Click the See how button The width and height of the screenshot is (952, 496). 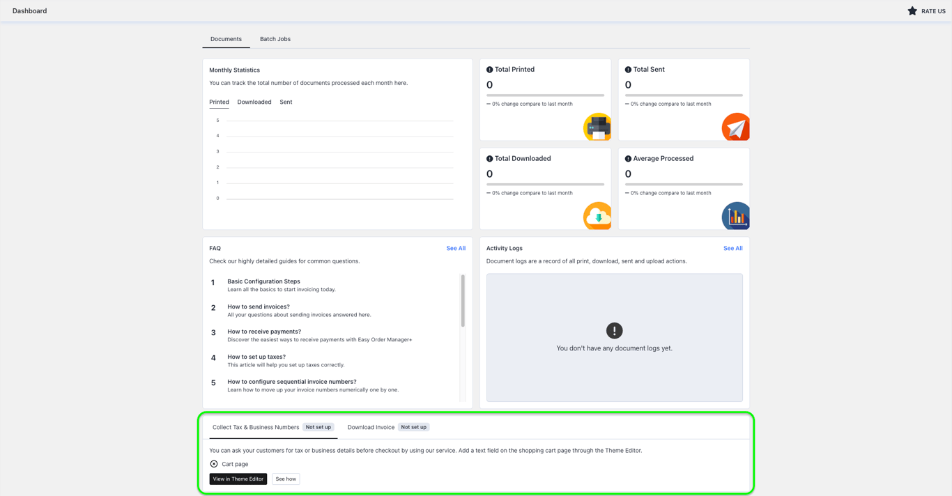coord(286,479)
